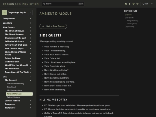Expand the Trespasser chevron

click(x=30, y=104)
